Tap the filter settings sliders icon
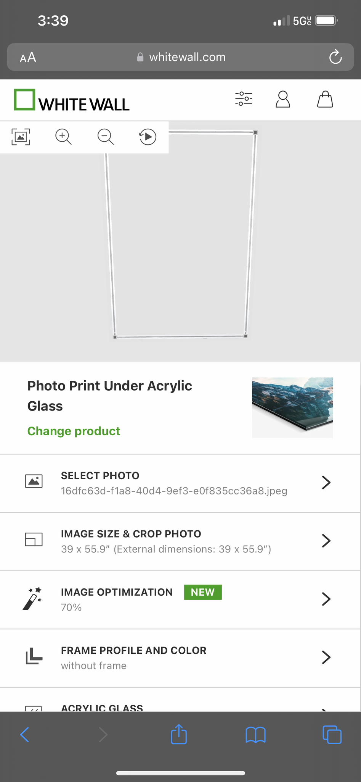Screen dimensions: 361x782 (244, 99)
